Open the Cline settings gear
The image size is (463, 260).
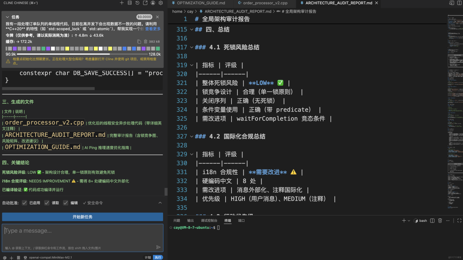[160, 3]
